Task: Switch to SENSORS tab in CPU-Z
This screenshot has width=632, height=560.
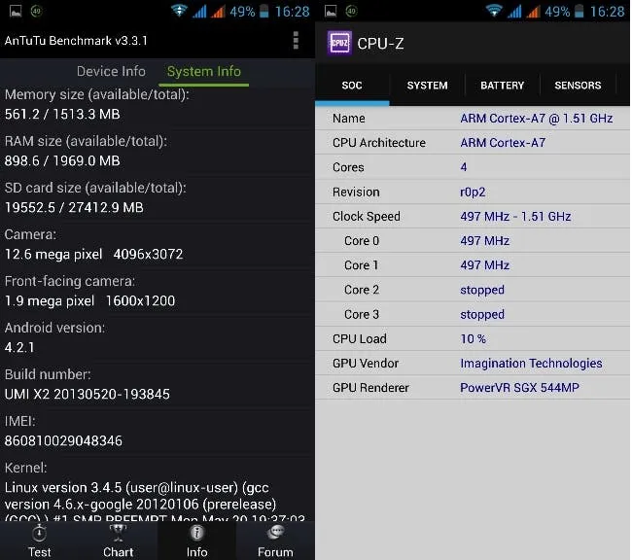Action: [x=578, y=85]
